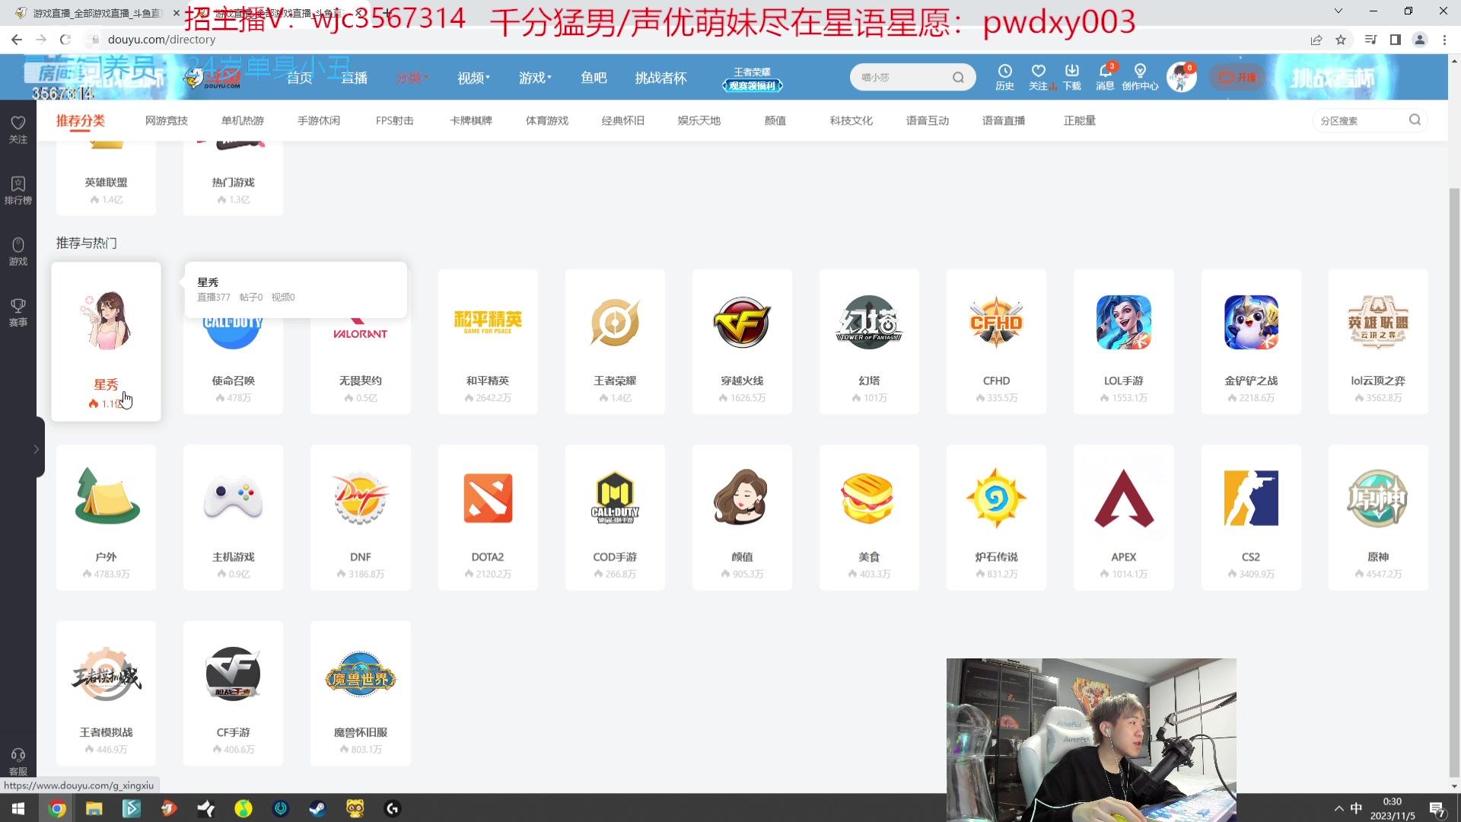Select the 娱乐天地 tab
This screenshot has height=822, width=1461.
pyautogui.click(x=699, y=121)
